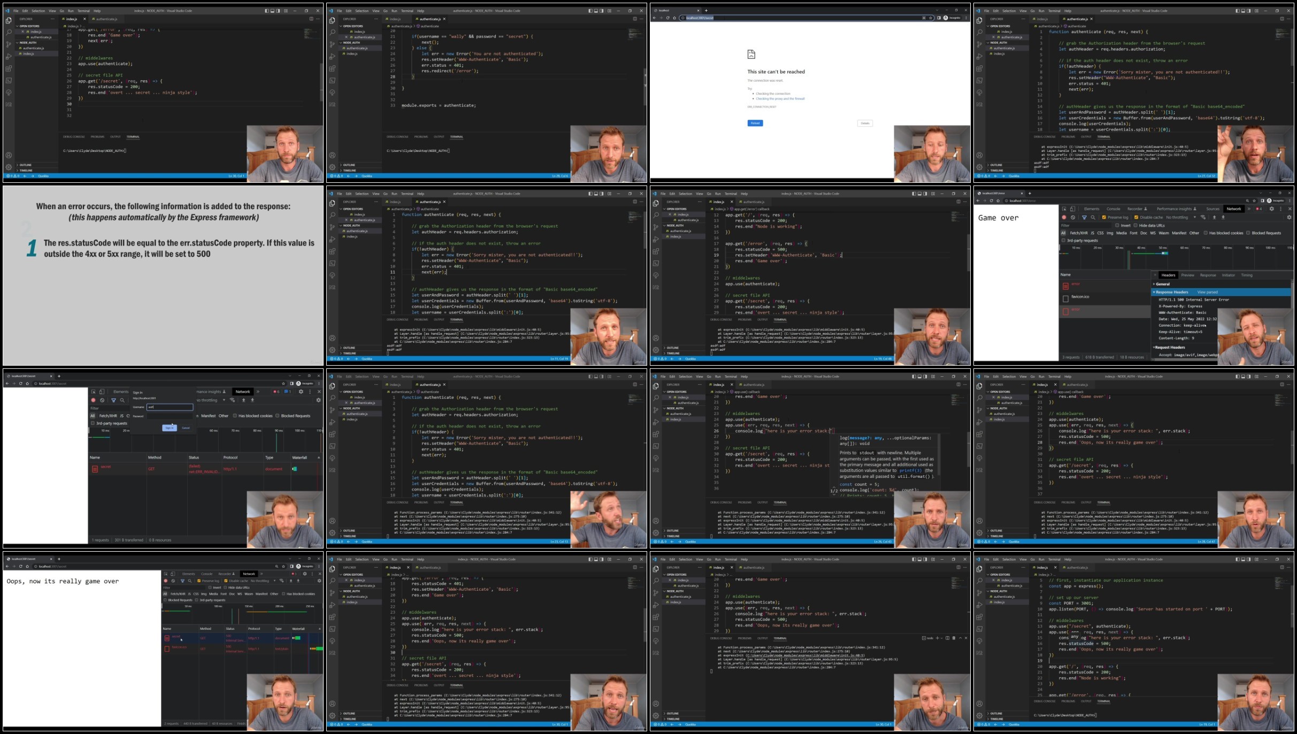Kill the terminal with the trash icon

(954, 638)
